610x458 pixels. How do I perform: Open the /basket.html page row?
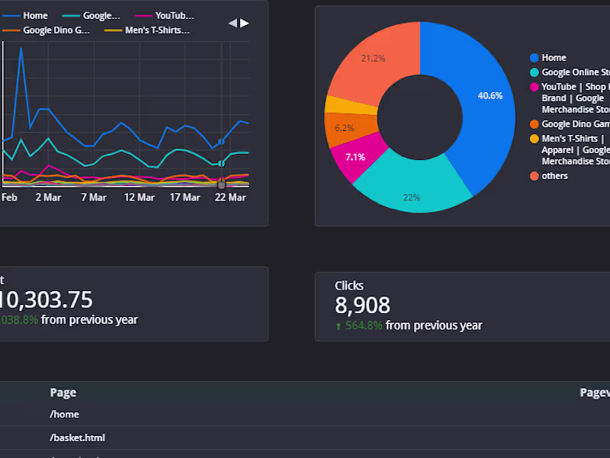(x=305, y=437)
